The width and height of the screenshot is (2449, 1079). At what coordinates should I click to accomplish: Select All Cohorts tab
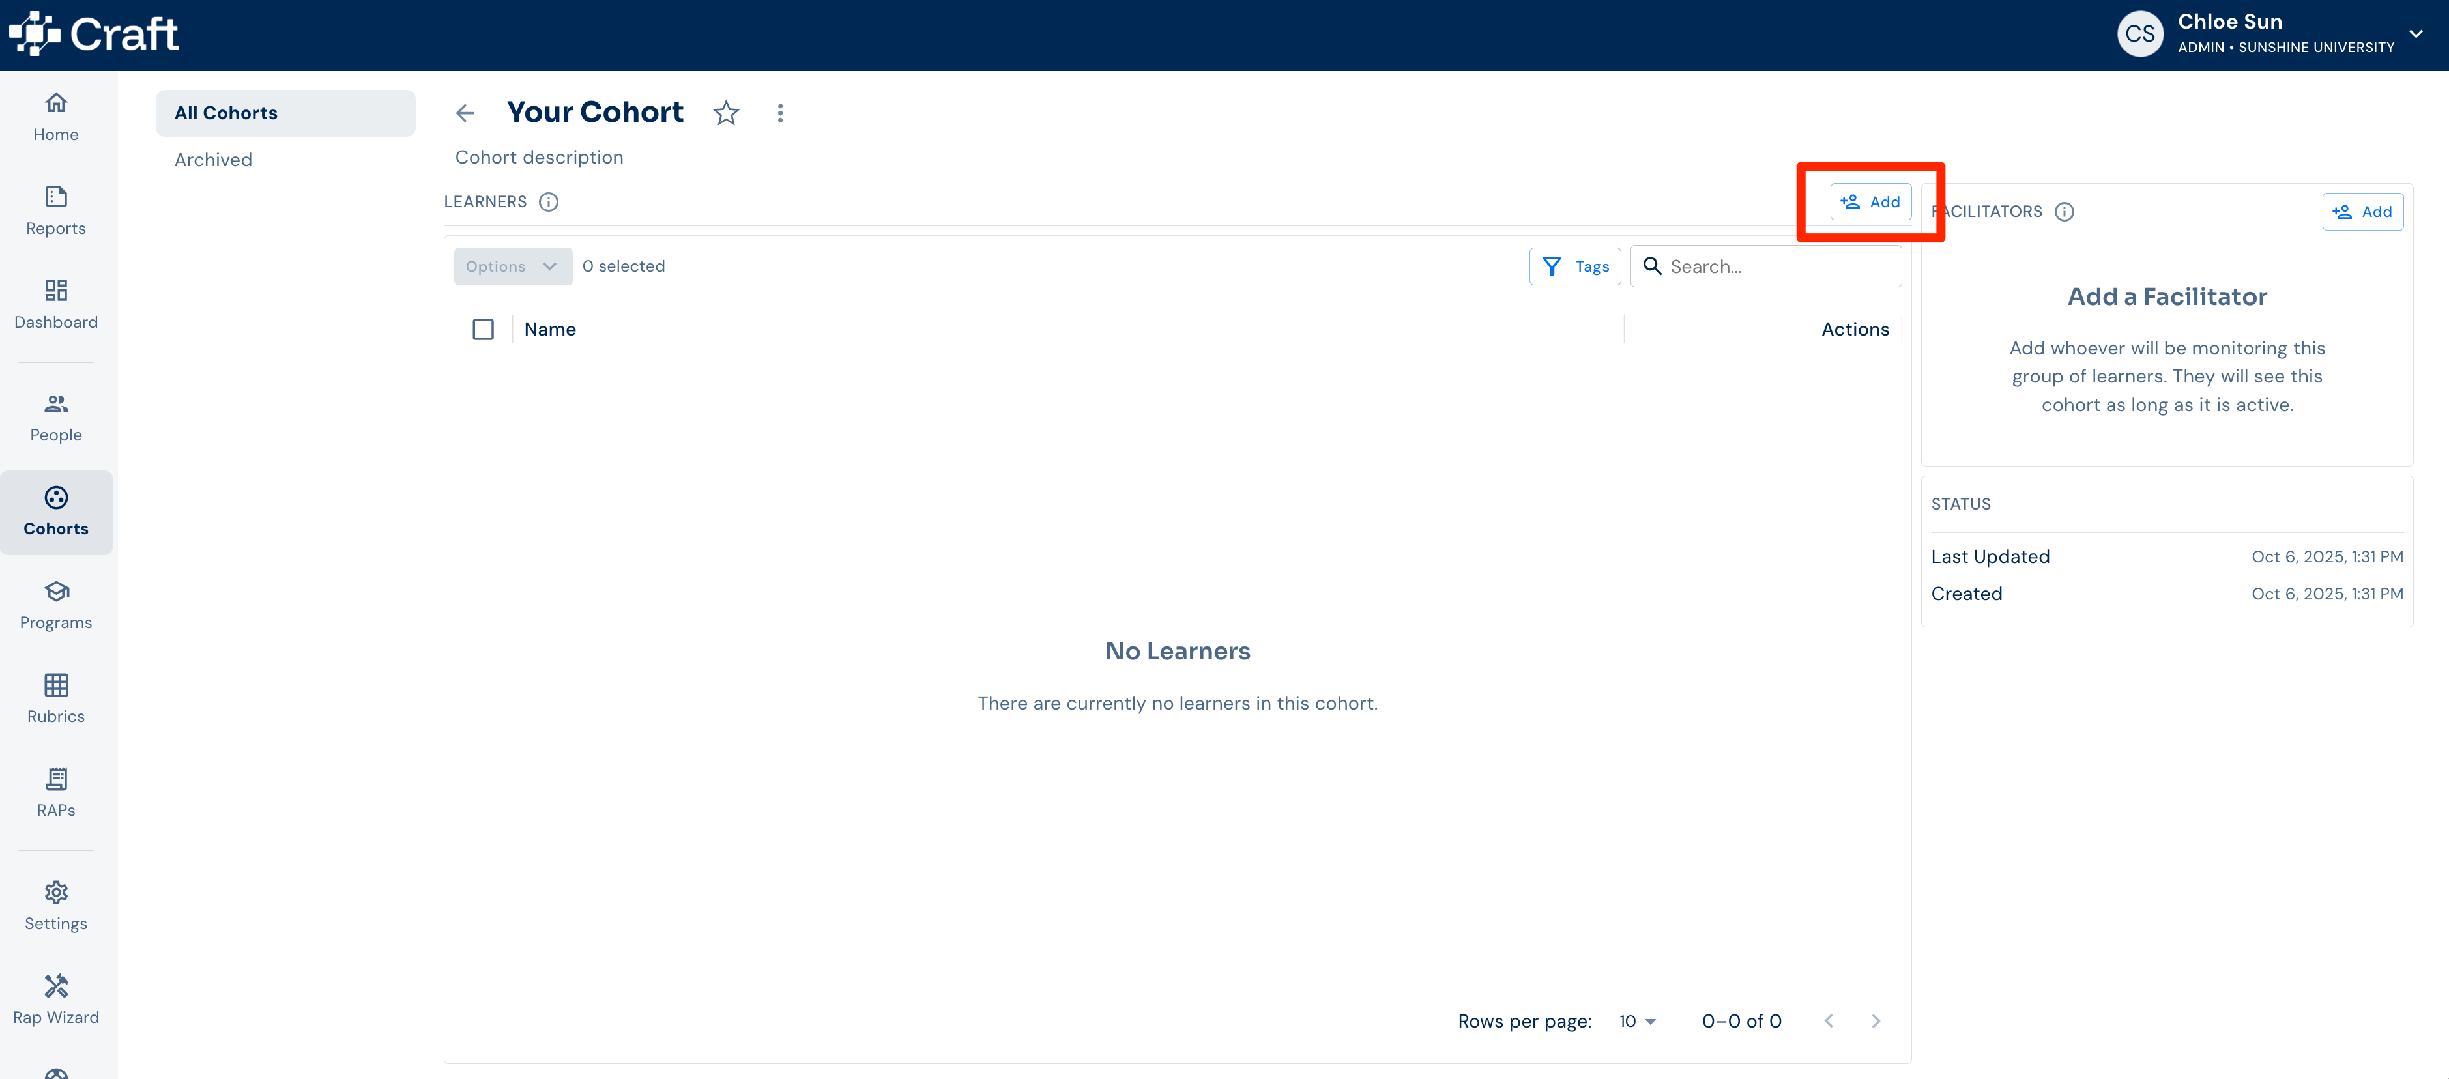click(x=285, y=113)
